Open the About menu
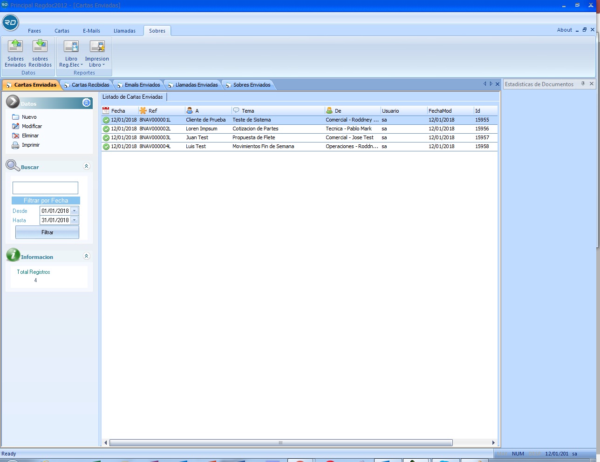 click(x=564, y=30)
